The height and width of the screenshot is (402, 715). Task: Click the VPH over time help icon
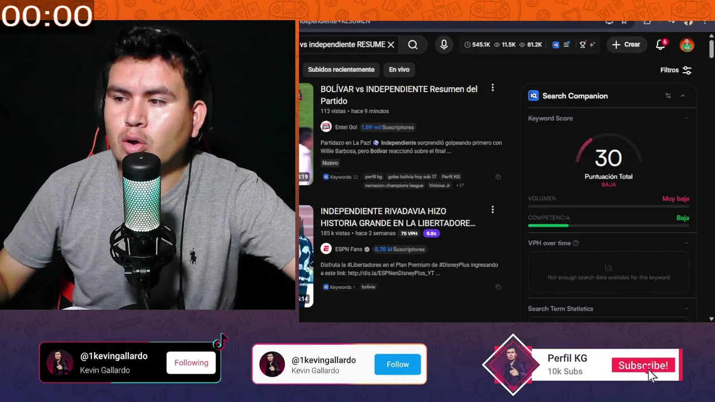click(x=576, y=243)
